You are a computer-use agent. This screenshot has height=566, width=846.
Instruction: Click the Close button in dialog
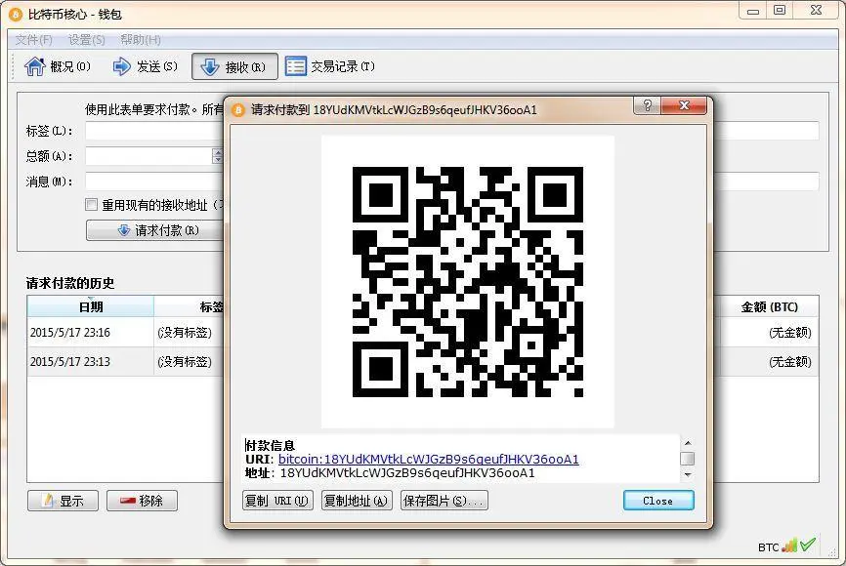click(x=658, y=501)
